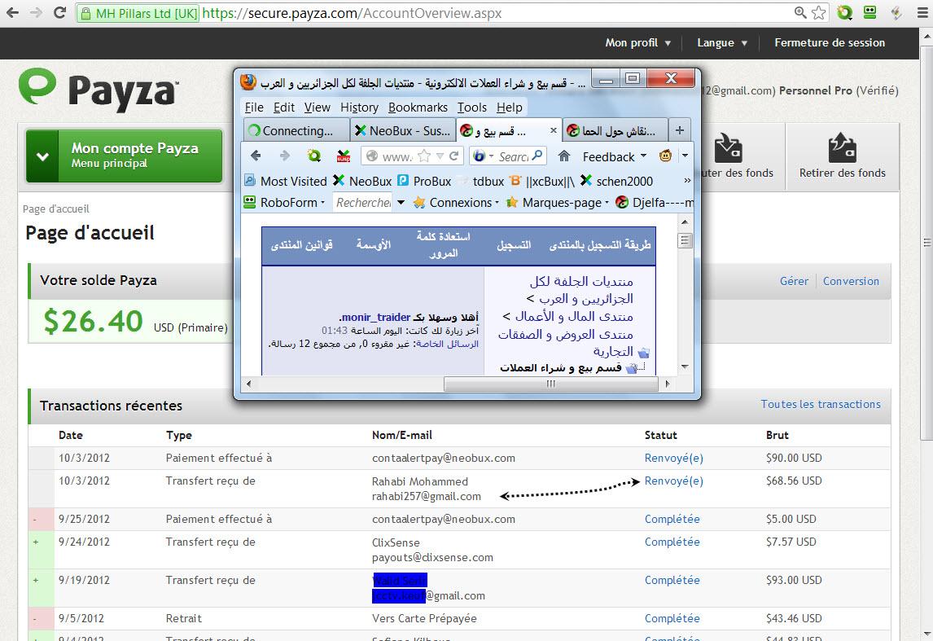Click the monkey face icon in Firefox
The height and width of the screenshot is (641, 933).
pyautogui.click(x=665, y=156)
